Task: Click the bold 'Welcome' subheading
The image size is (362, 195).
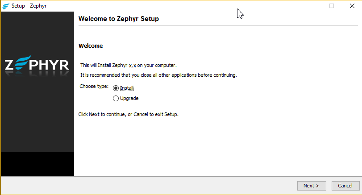Action: [91, 46]
